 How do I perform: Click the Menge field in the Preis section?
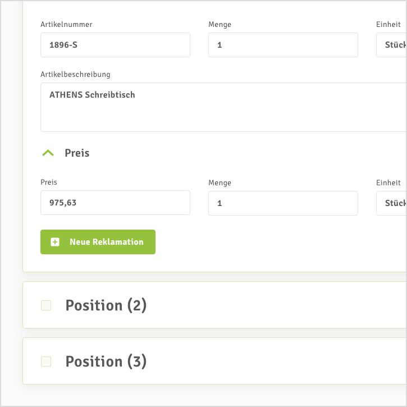[283, 203]
